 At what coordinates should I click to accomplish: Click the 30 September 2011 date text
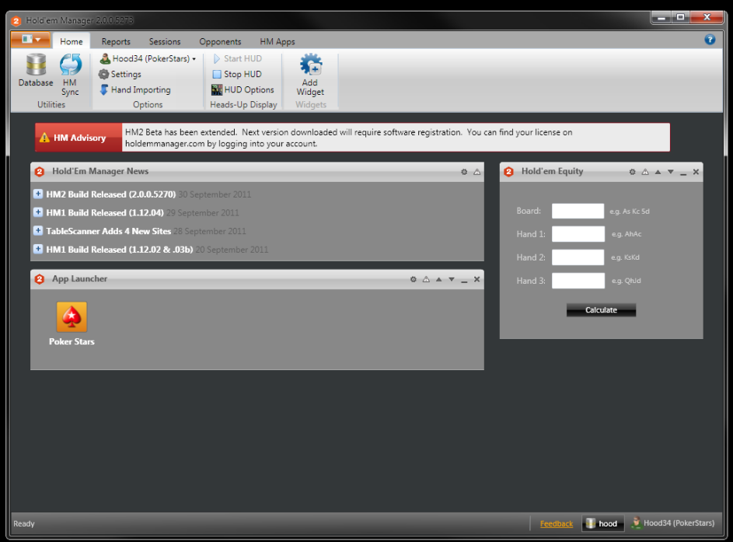pos(215,194)
